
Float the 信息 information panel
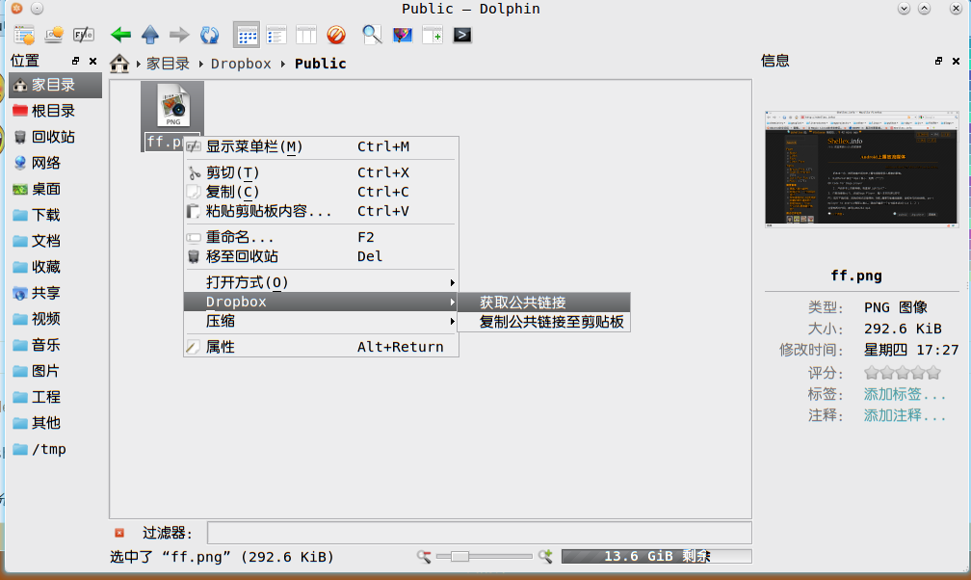click(x=939, y=61)
